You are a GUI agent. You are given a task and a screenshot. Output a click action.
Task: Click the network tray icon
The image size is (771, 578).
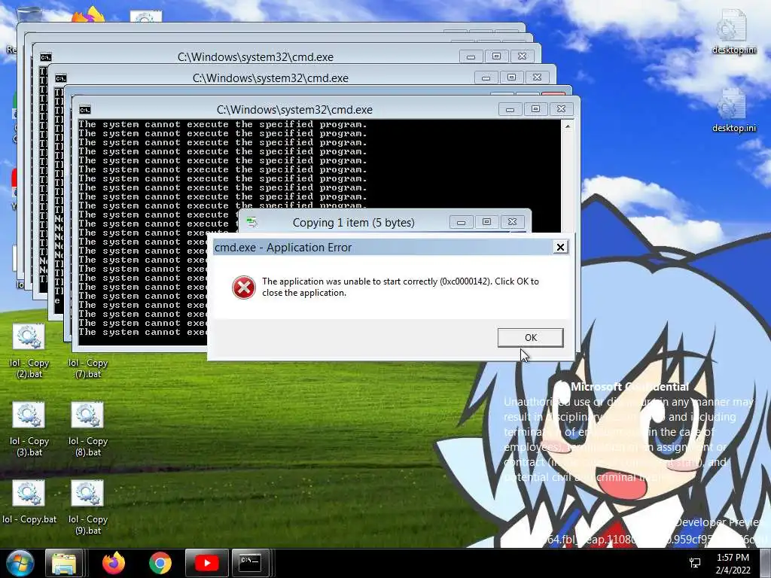[x=695, y=563]
